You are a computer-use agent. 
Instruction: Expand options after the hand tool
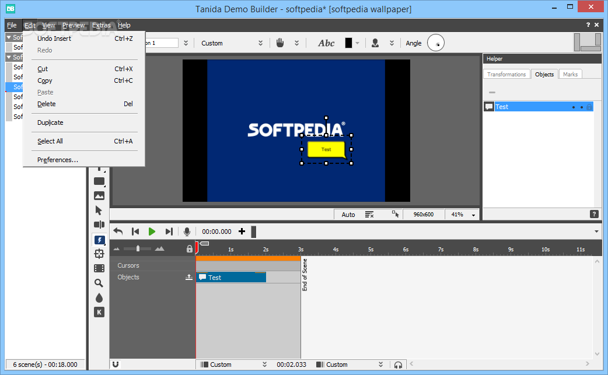point(296,43)
